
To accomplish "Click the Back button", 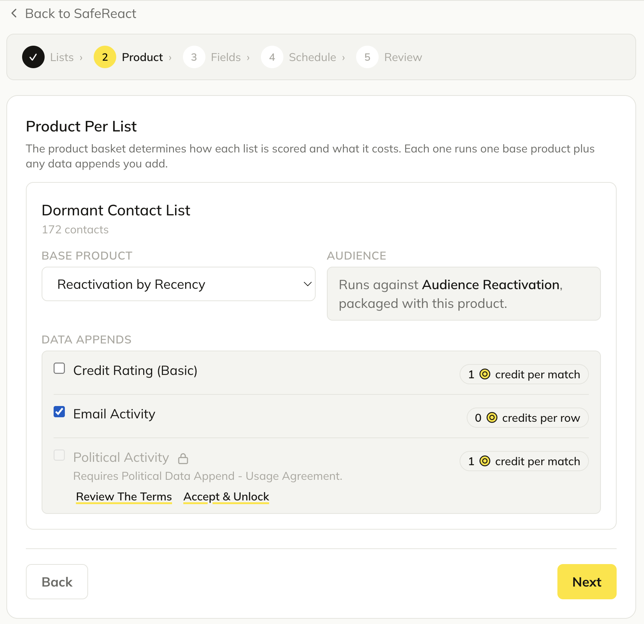I will (x=57, y=582).
